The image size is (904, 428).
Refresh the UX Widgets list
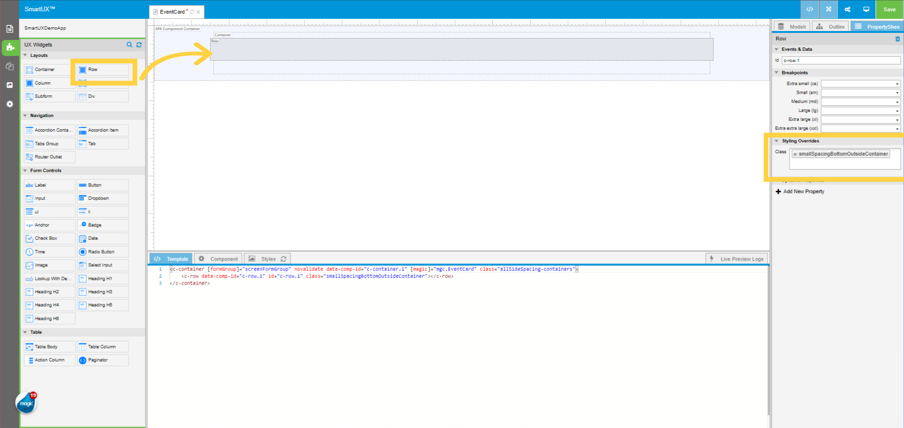(x=139, y=45)
